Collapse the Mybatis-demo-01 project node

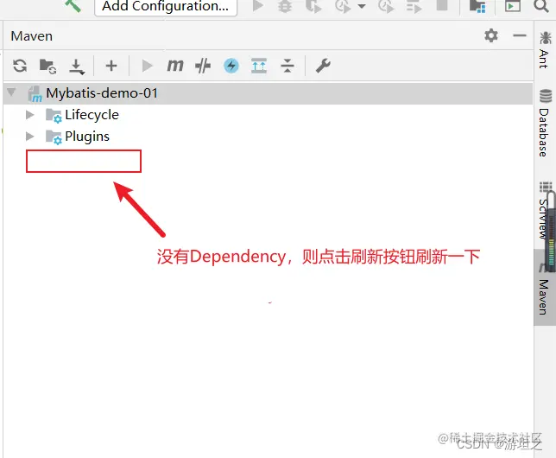click(x=11, y=92)
